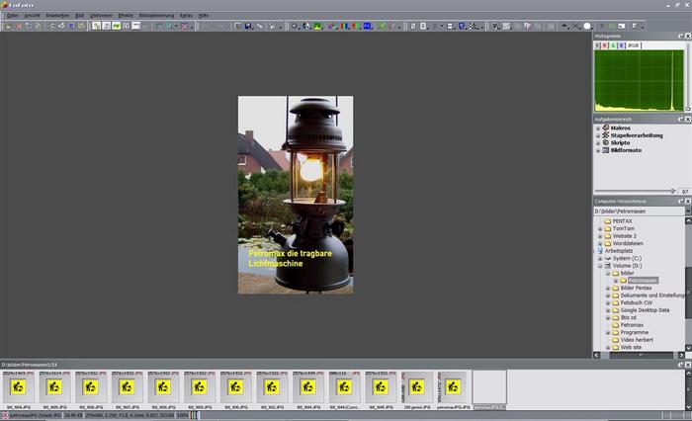Open the directory path dropdown

(x=688, y=210)
